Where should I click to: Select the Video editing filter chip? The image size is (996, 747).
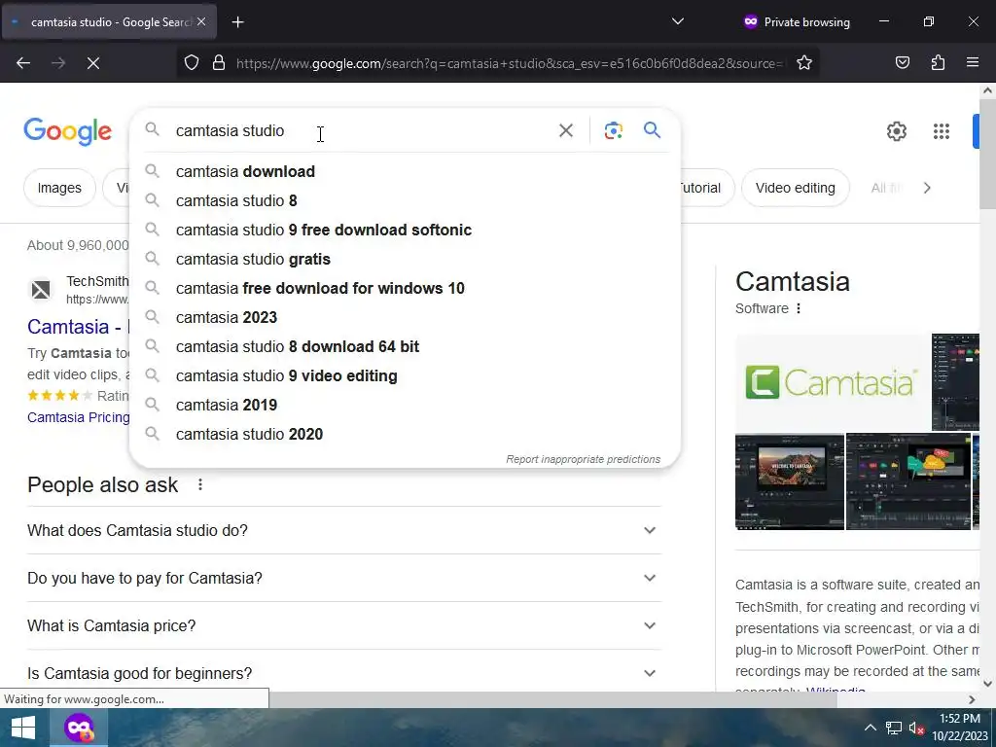pyautogui.click(x=796, y=188)
